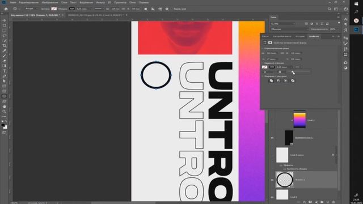Viewport: 363px width, 204px height.
Task: Toggle visibility of black rectangle shape layer
Action: [272, 138]
